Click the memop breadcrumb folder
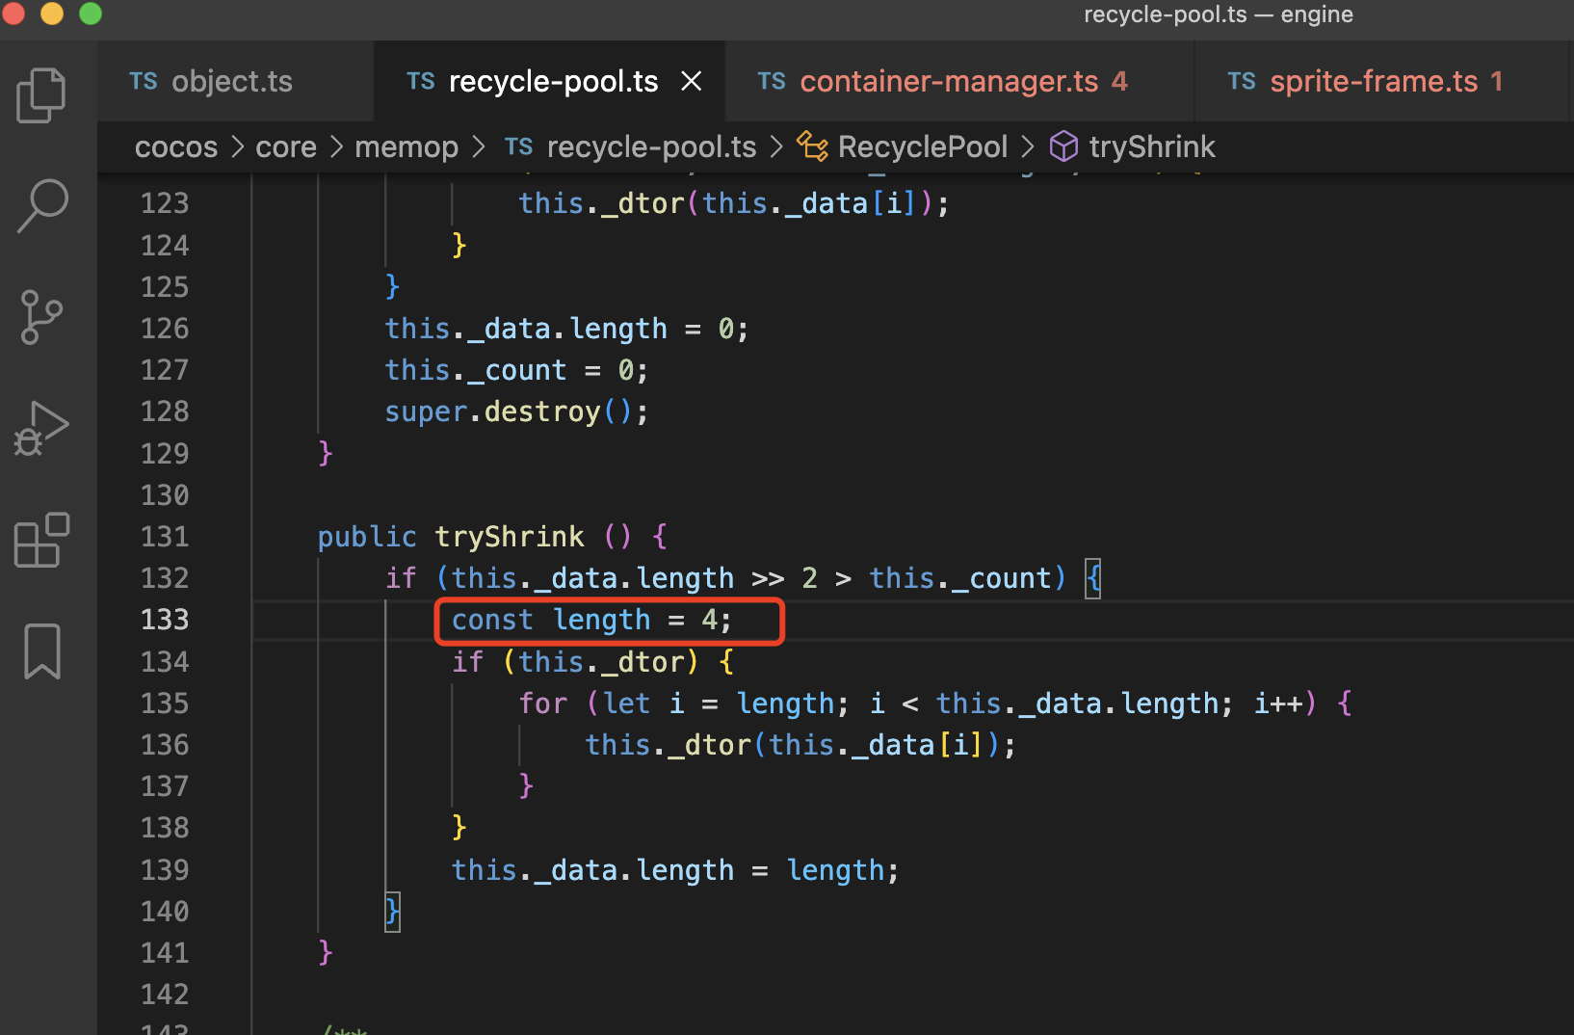The width and height of the screenshot is (1574, 1035). (x=407, y=146)
